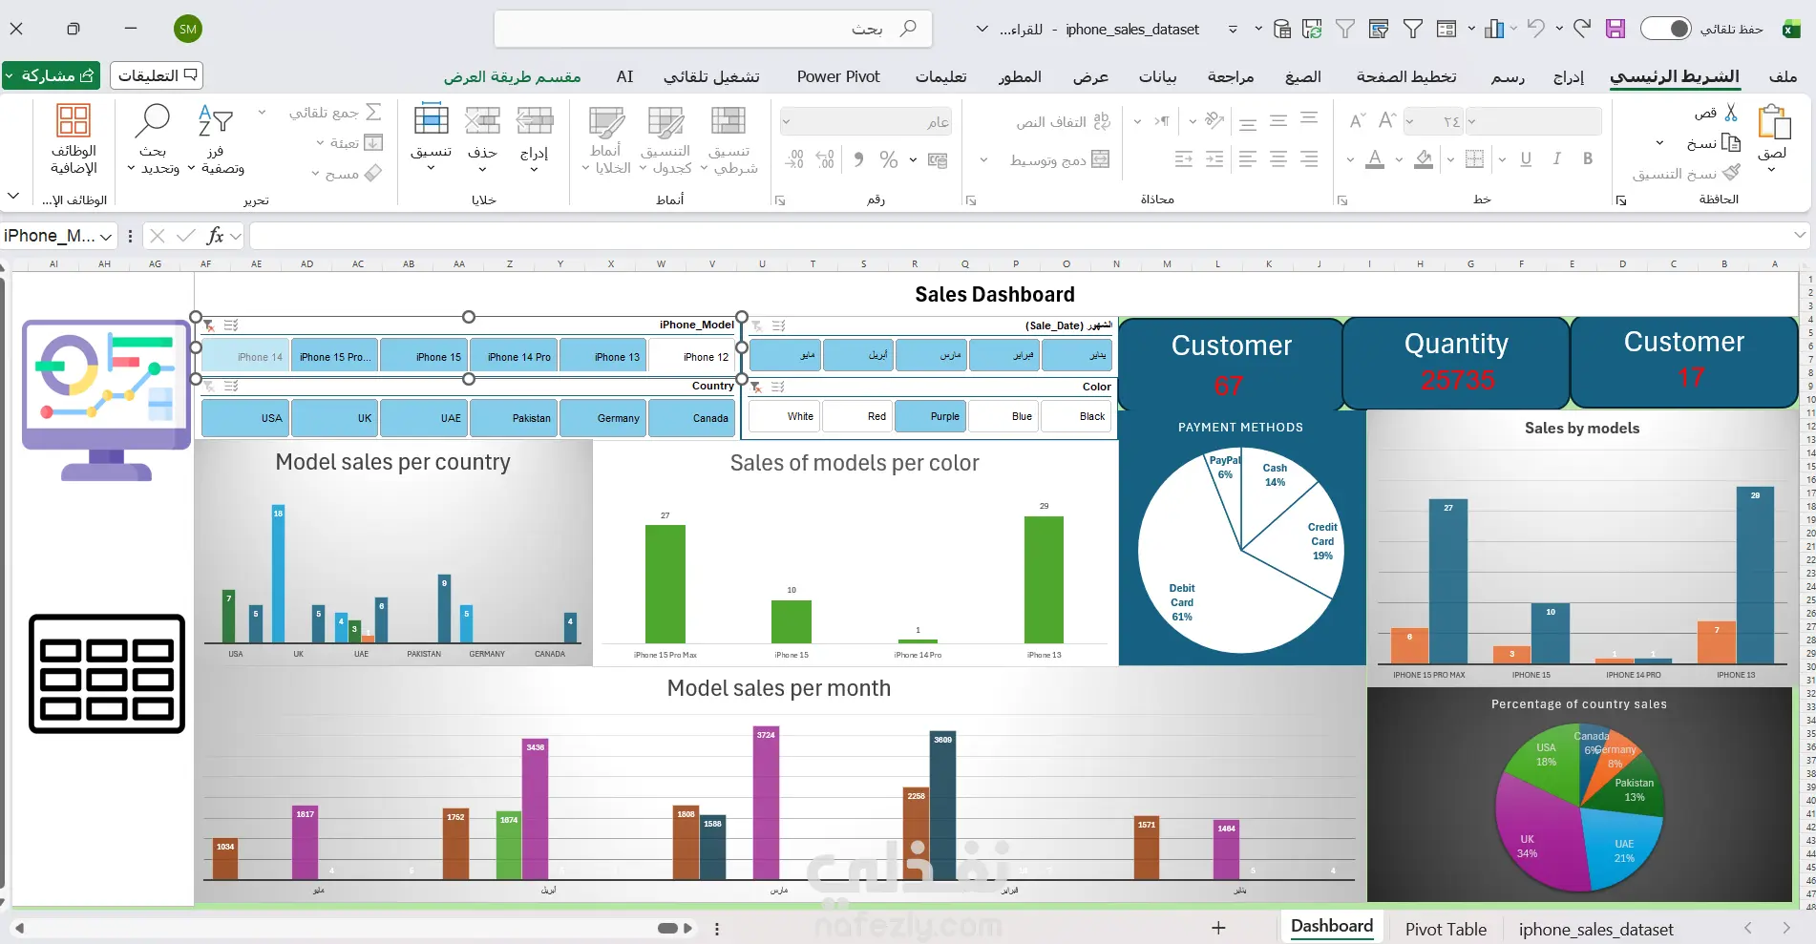Expand the Paste options arrow
1816x944 pixels.
[x=1771, y=169]
